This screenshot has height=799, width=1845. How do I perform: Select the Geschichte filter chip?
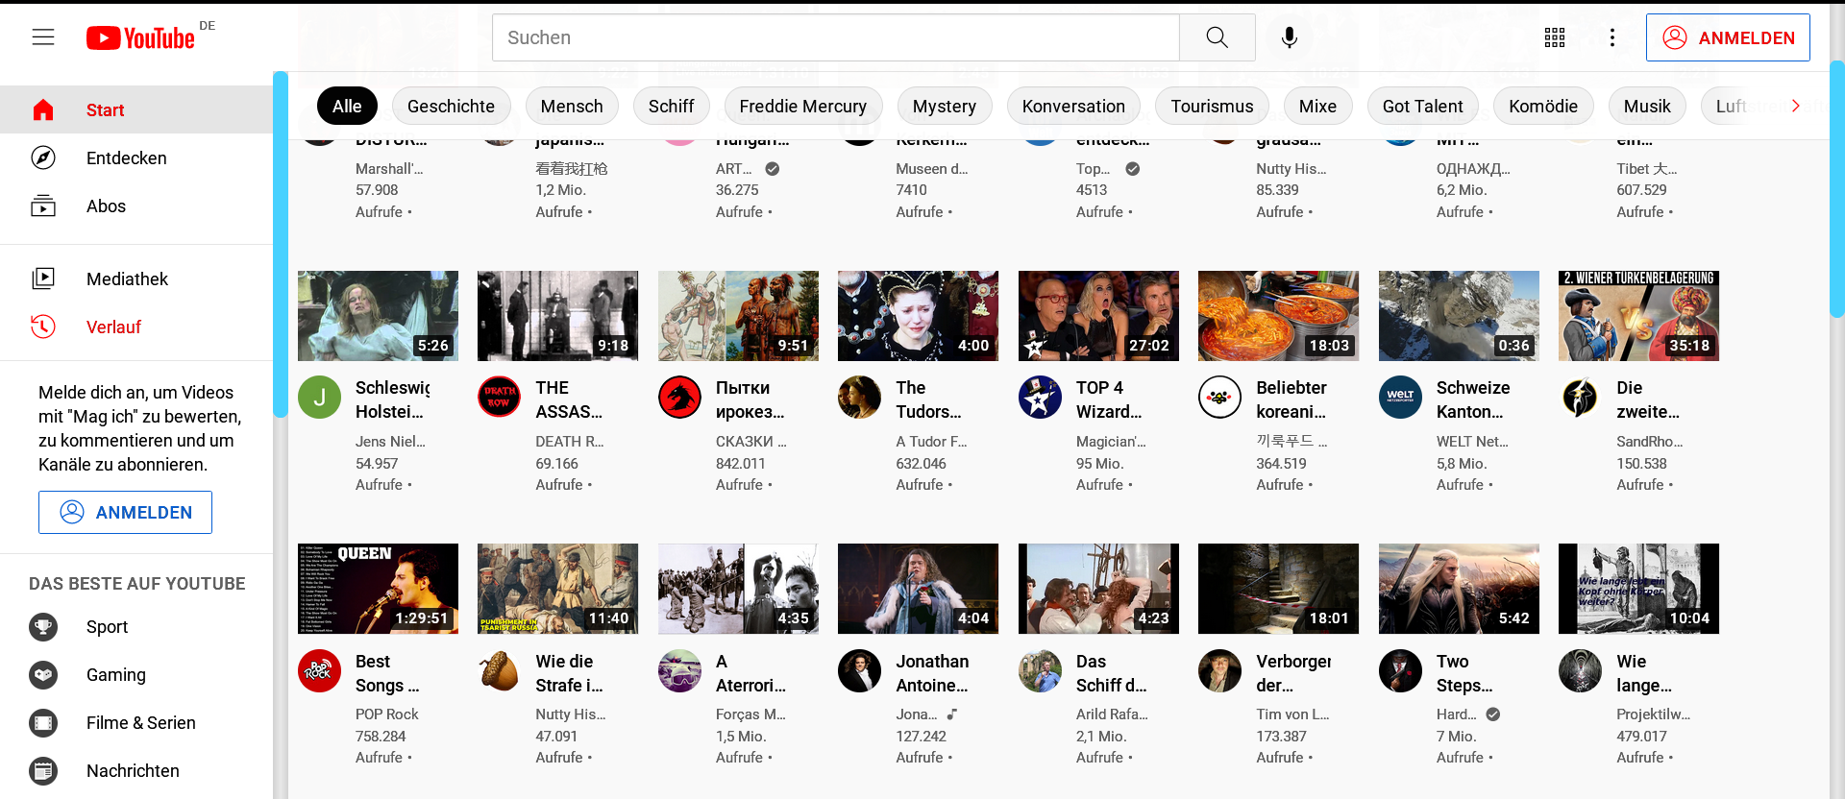(x=451, y=107)
